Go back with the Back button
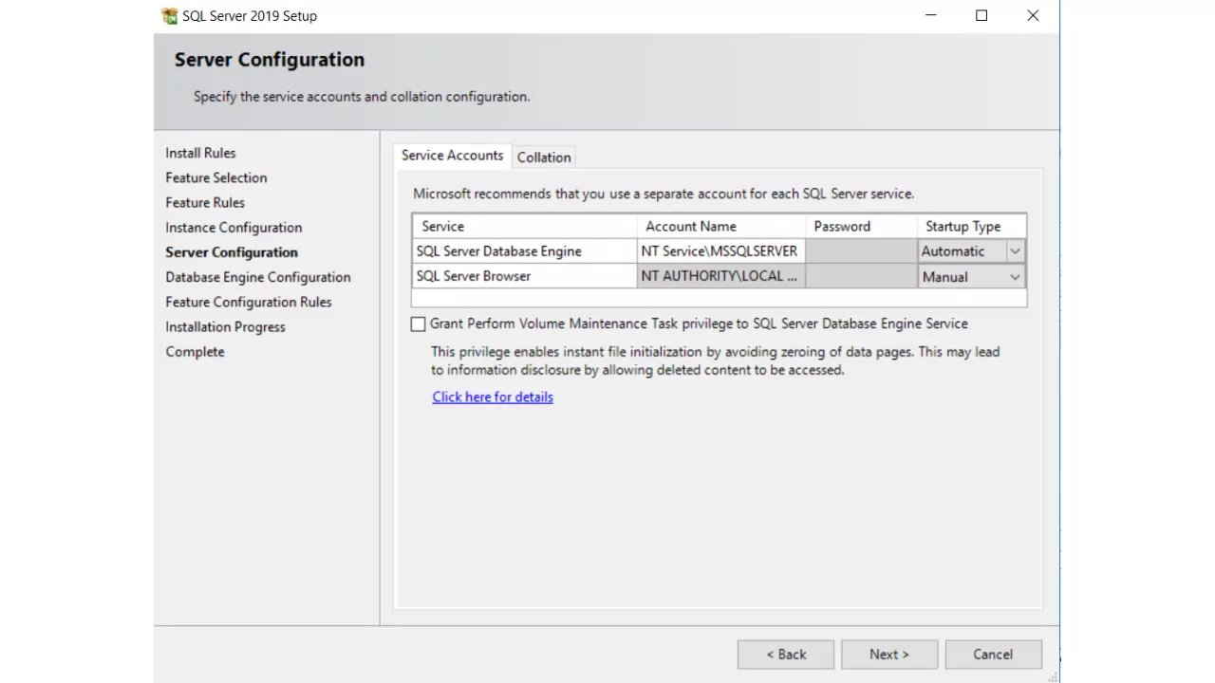The image size is (1215, 683). [x=786, y=655]
